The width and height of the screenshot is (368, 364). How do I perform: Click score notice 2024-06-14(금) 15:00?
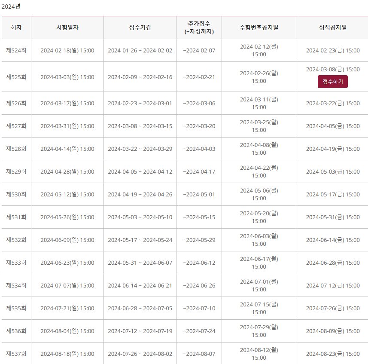(333, 240)
